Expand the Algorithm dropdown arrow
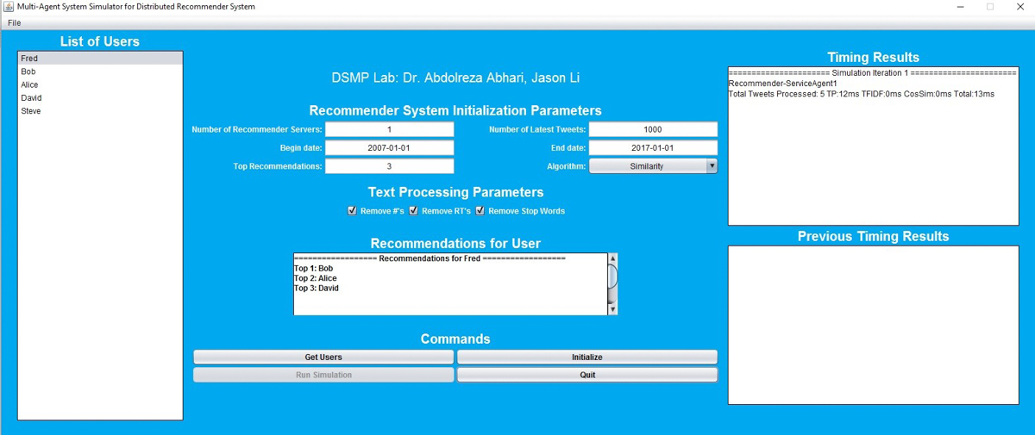This screenshot has height=435, width=1035. [711, 166]
